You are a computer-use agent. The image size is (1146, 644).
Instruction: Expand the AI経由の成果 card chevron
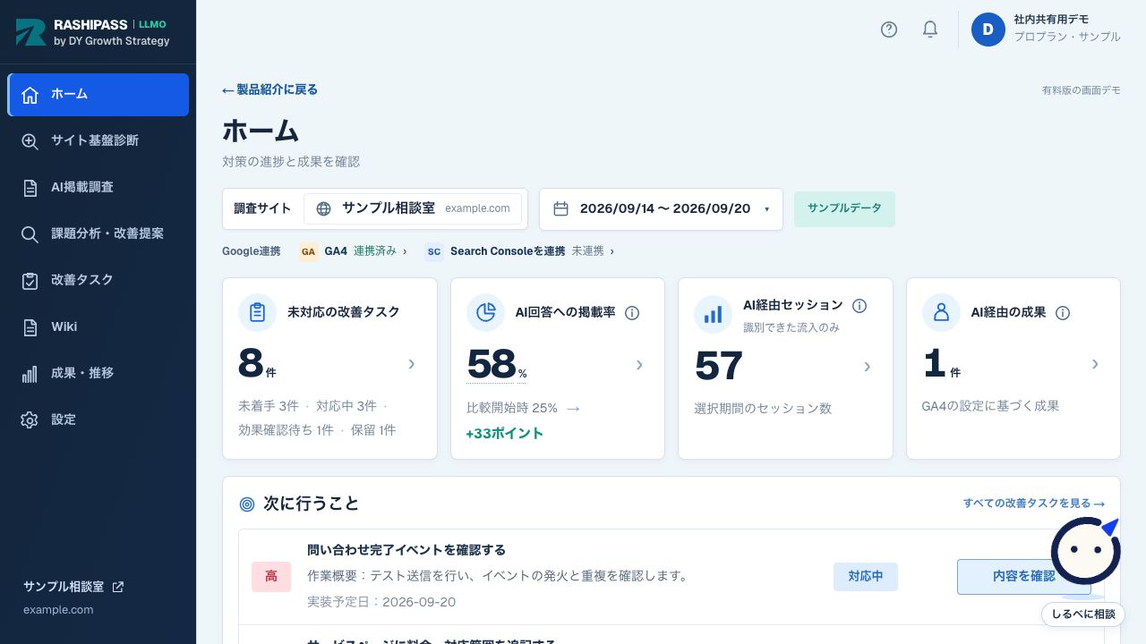1095,363
